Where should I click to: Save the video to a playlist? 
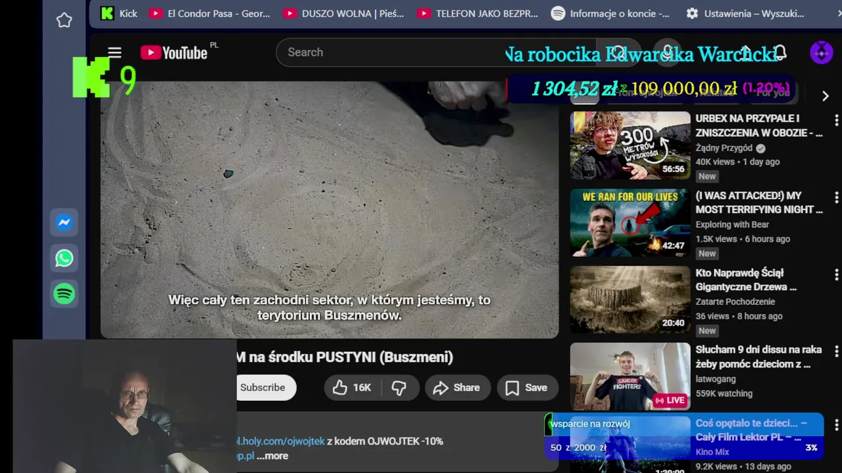(x=527, y=388)
